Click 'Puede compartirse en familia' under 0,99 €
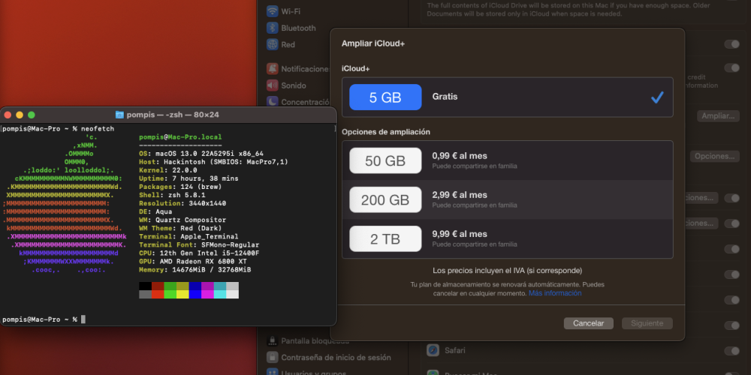The width and height of the screenshot is (751, 375). click(474, 166)
